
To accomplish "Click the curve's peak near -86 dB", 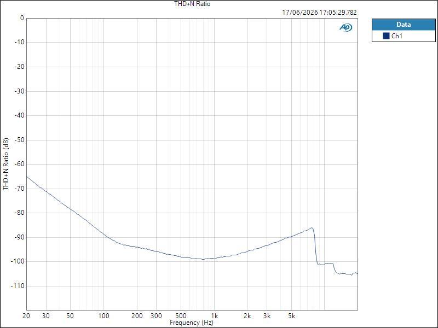I will (312, 228).
